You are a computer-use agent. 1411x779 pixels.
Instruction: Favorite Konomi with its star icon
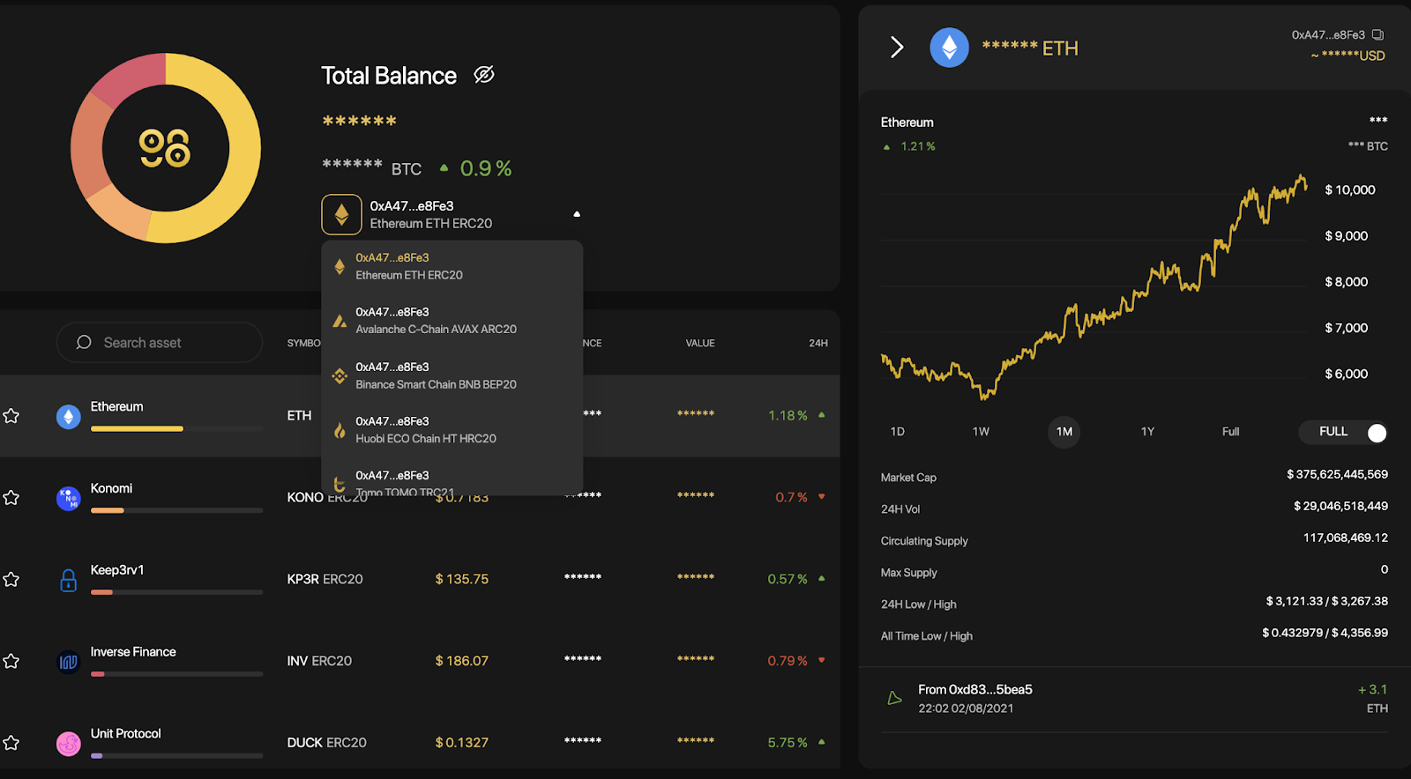[11, 497]
